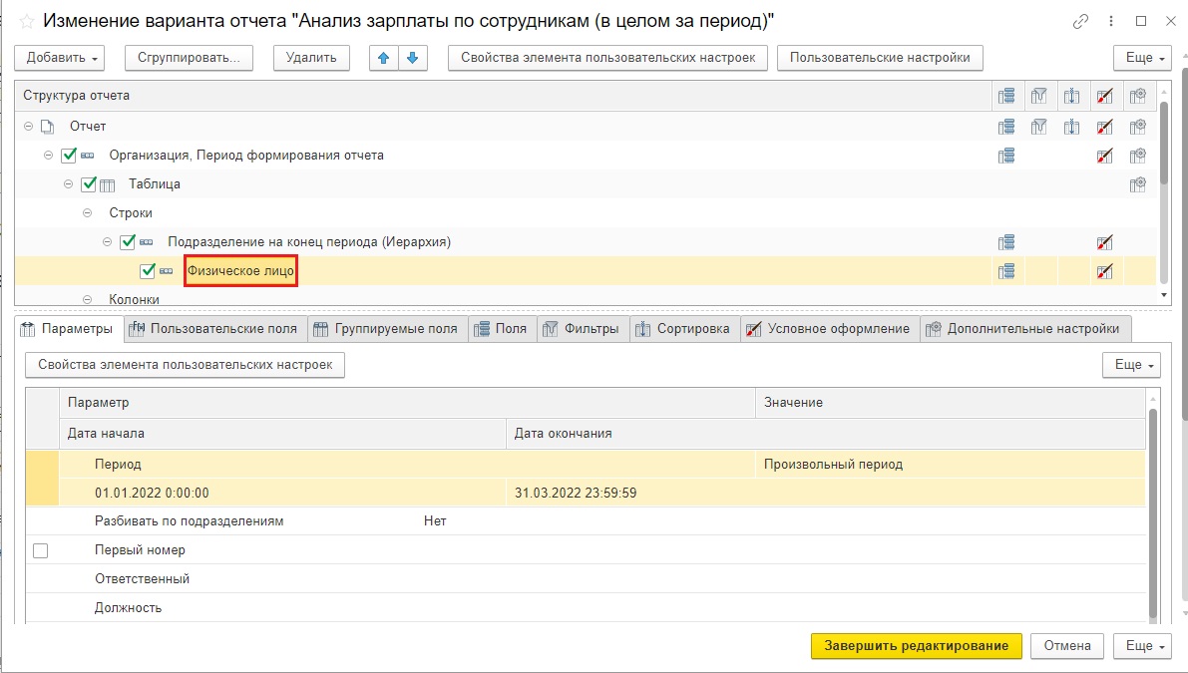This screenshot has height=673, width=1188.
Task: Click the filter icon in the Структура отчета header
Action: point(1038,96)
